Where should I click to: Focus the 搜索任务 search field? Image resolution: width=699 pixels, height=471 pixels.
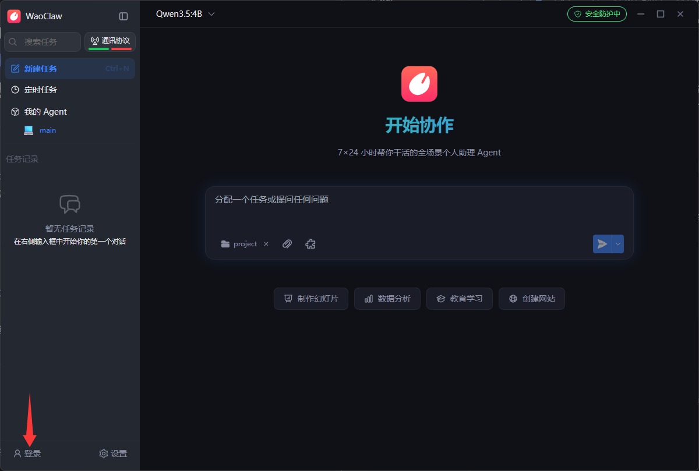pyautogui.click(x=43, y=42)
